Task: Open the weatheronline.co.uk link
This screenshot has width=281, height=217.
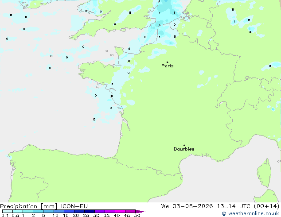Action: coord(250,213)
